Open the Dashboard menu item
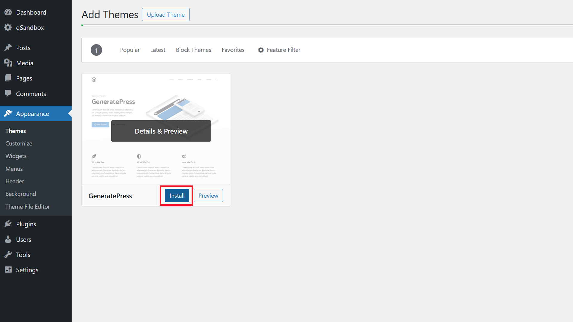This screenshot has width=573, height=322. (x=31, y=12)
